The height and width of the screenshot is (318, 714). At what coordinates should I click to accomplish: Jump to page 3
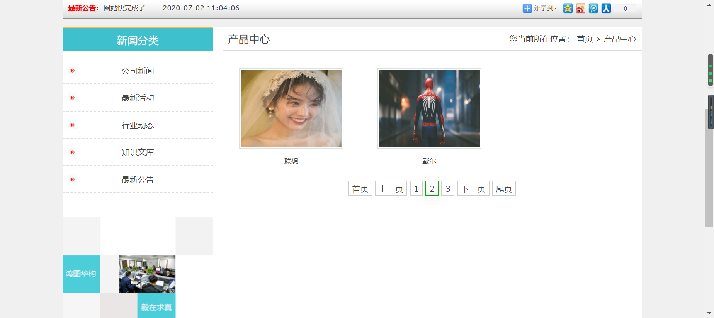pos(448,189)
